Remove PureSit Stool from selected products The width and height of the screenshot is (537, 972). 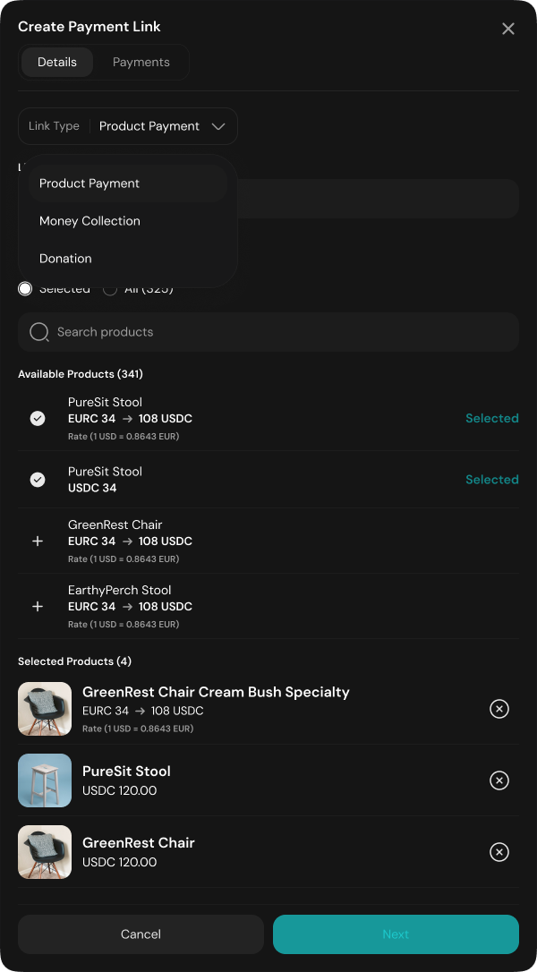[x=499, y=780]
